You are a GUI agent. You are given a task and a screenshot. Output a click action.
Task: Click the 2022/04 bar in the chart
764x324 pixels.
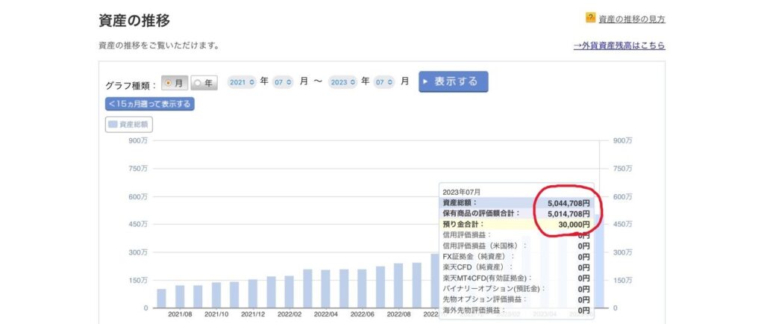click(x=325, y=289)
